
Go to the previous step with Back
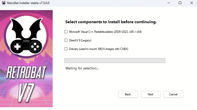[128, 94]
